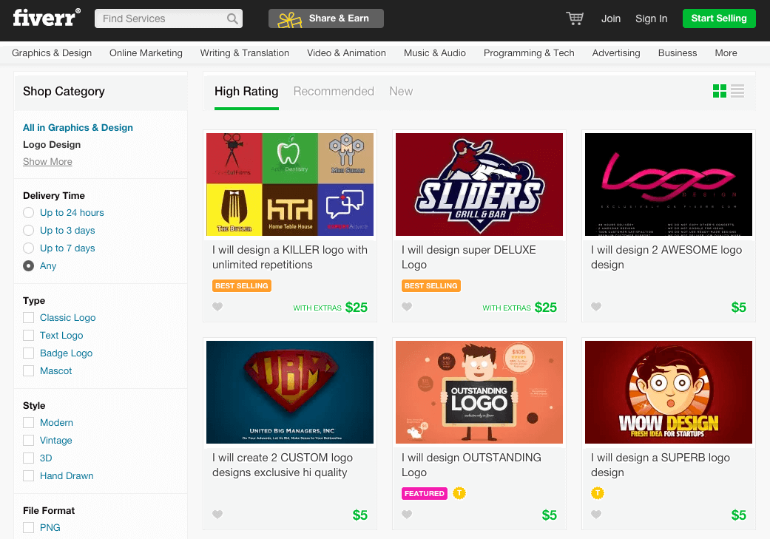Open the New gigs tab
The width and height of the screenshot is (770, 539).
(x=401, y=92)
